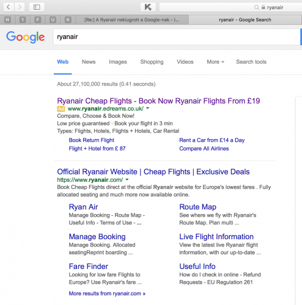Viewport: 302px width, 305px height.
Task: Switch to Videos results
Action: point(185,62)
